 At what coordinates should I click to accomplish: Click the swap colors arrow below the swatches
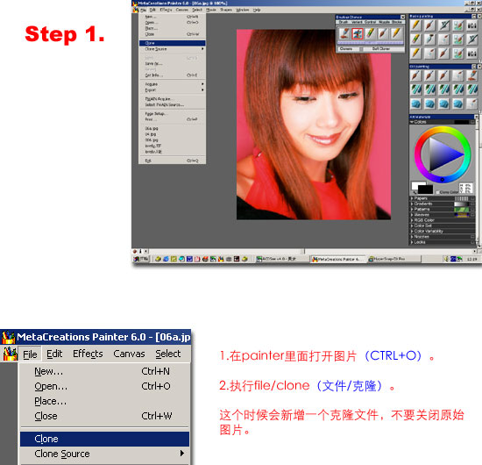pos(415,192)
